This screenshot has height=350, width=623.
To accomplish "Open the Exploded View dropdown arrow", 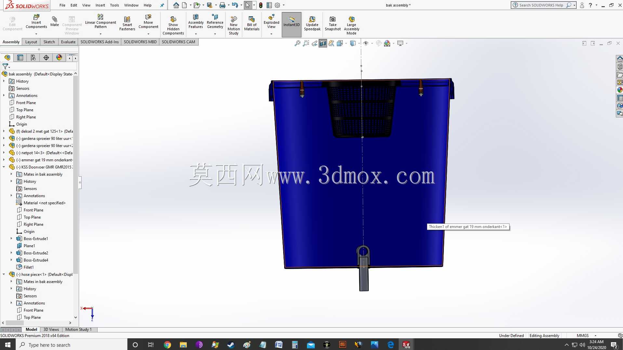I will pos(271,34).
